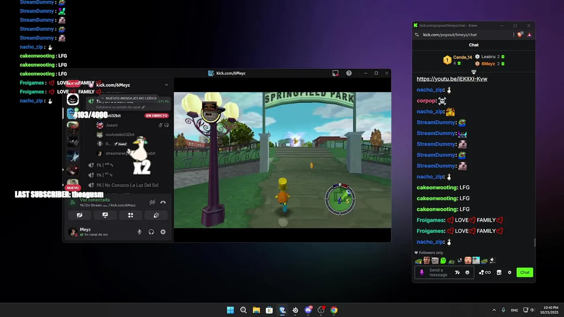564x317 pixels.
Task: Click Cande_14 on gift leaderboard
Action: pyautogui.click(x=463, y=57)
